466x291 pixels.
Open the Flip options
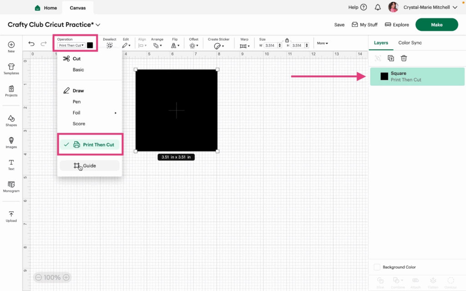point(175,45)
